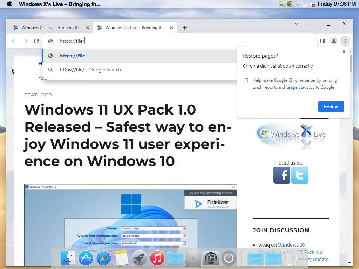Image resolution: width=359 pixels, height=269 pixels.
Task: Open the usage statistics link
Action: tap(300, 87)
